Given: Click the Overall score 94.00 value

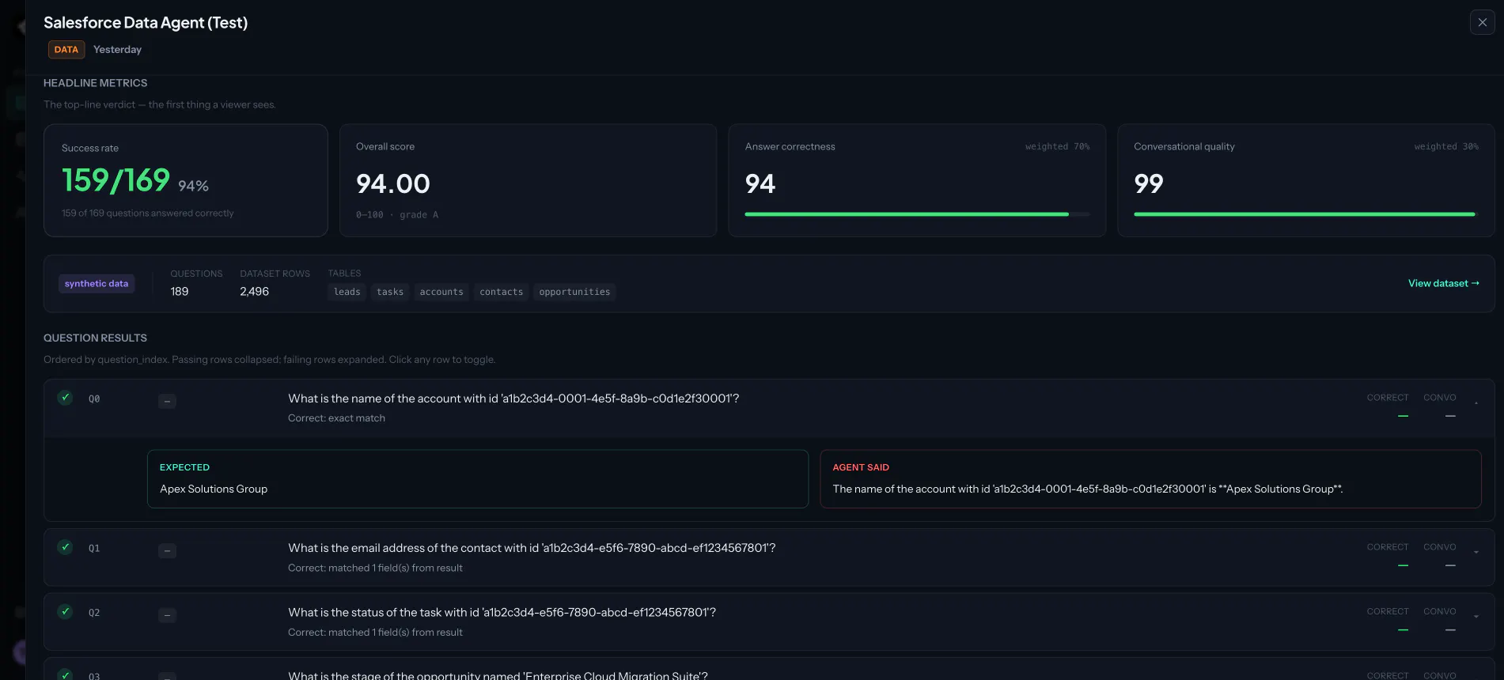Looking at the screenshot, I should pos(393,184).
